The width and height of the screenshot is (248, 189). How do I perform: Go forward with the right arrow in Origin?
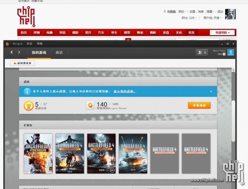point(19,52)
